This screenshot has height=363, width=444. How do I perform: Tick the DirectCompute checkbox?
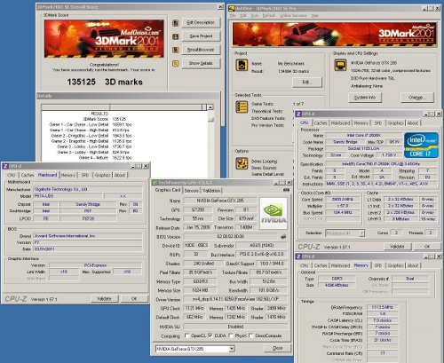(251, 335)
